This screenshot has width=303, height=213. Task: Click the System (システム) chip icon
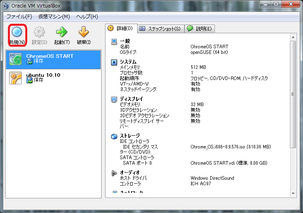pos(114,62)
